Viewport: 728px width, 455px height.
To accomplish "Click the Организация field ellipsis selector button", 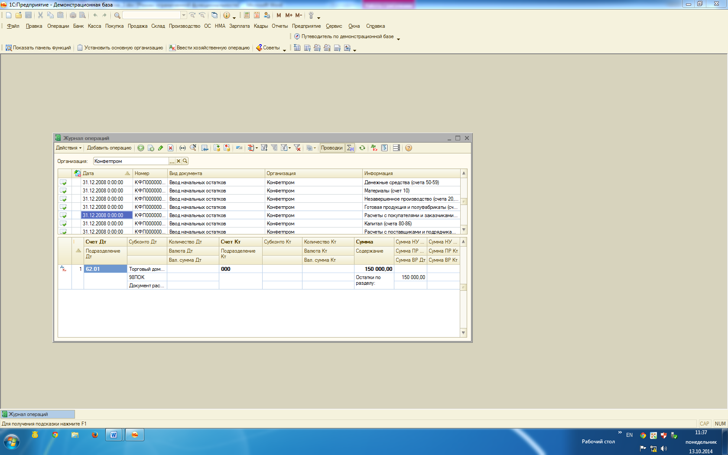I will (x=172, y=161).
